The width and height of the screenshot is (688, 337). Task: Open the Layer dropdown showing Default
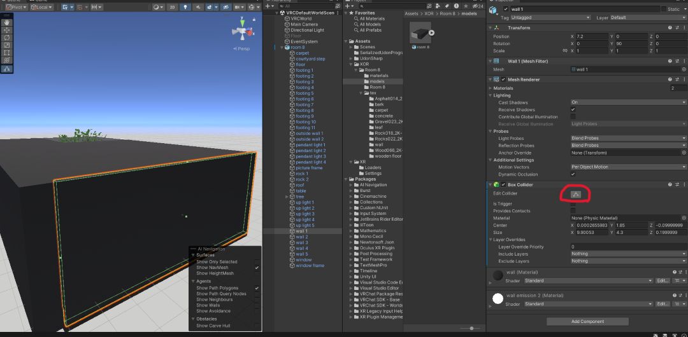[x=648, y=18]
